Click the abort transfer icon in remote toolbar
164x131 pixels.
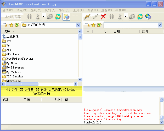132,17
